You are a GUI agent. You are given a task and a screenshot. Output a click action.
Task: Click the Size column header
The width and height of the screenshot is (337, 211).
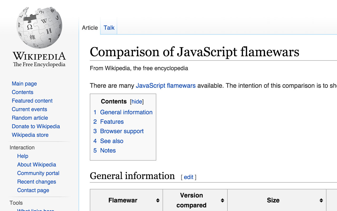pos(277,200)
